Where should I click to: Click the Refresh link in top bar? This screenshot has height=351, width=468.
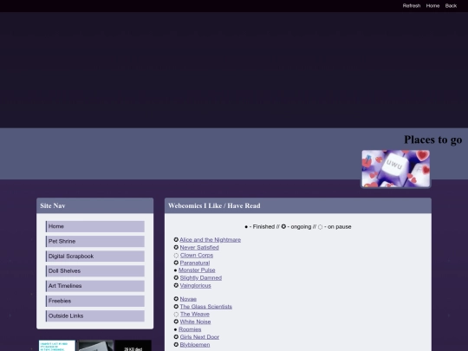(x=412, y=6)
